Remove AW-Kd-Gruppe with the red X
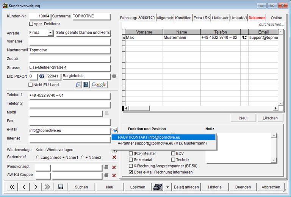 (114, 175)
